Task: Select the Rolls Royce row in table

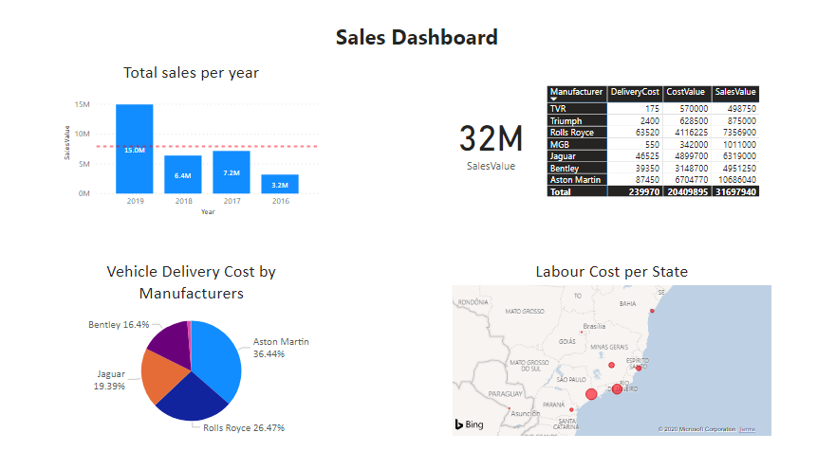Action: click(653, 133)
